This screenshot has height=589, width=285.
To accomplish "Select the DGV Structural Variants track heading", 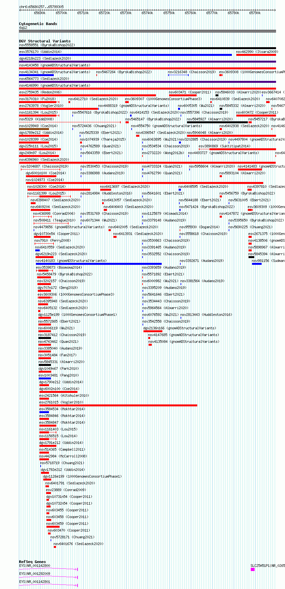I will click(x=45, y=41).
